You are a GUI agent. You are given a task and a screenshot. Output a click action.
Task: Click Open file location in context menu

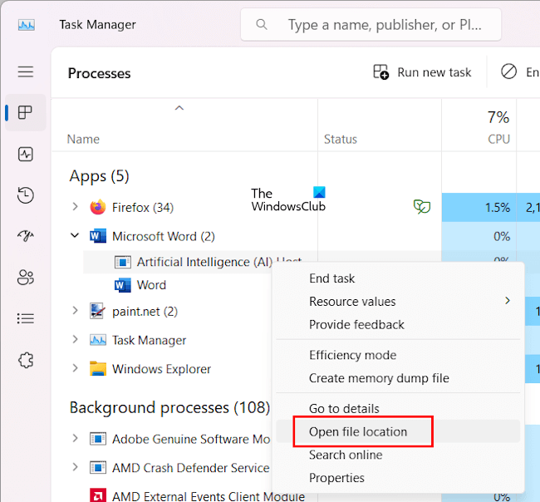pyautogui.click(x=358, y=431)
